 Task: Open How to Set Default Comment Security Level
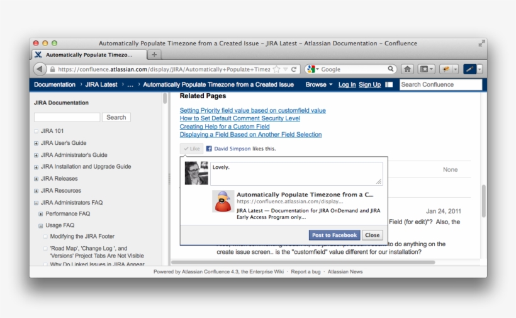click(x=240, y=118)
